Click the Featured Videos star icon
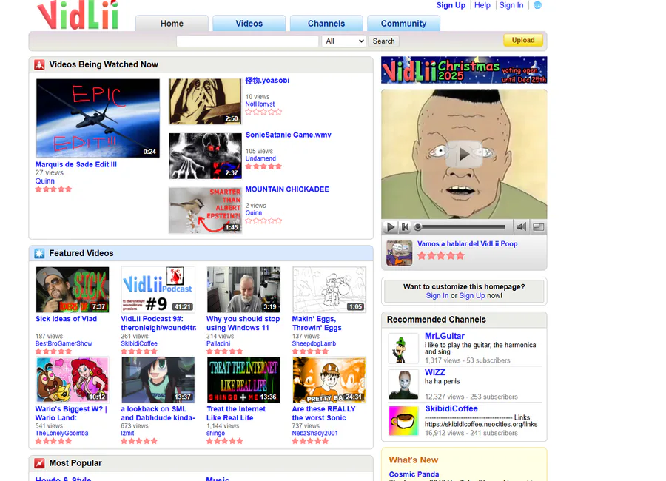The height and width of the screenshot is (481, 666). [x=39, y=253]
